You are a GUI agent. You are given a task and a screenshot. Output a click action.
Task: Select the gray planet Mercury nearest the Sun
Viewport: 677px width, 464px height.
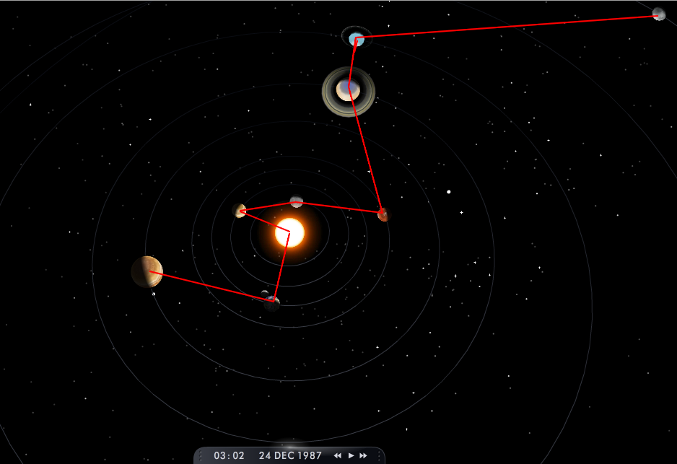coord(296,201)
